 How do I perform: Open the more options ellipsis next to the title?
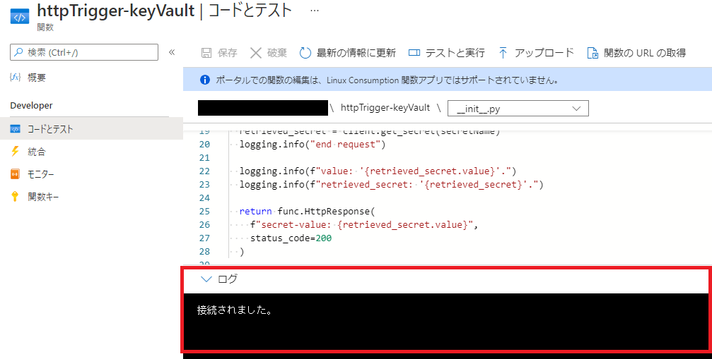pos(314,11)
